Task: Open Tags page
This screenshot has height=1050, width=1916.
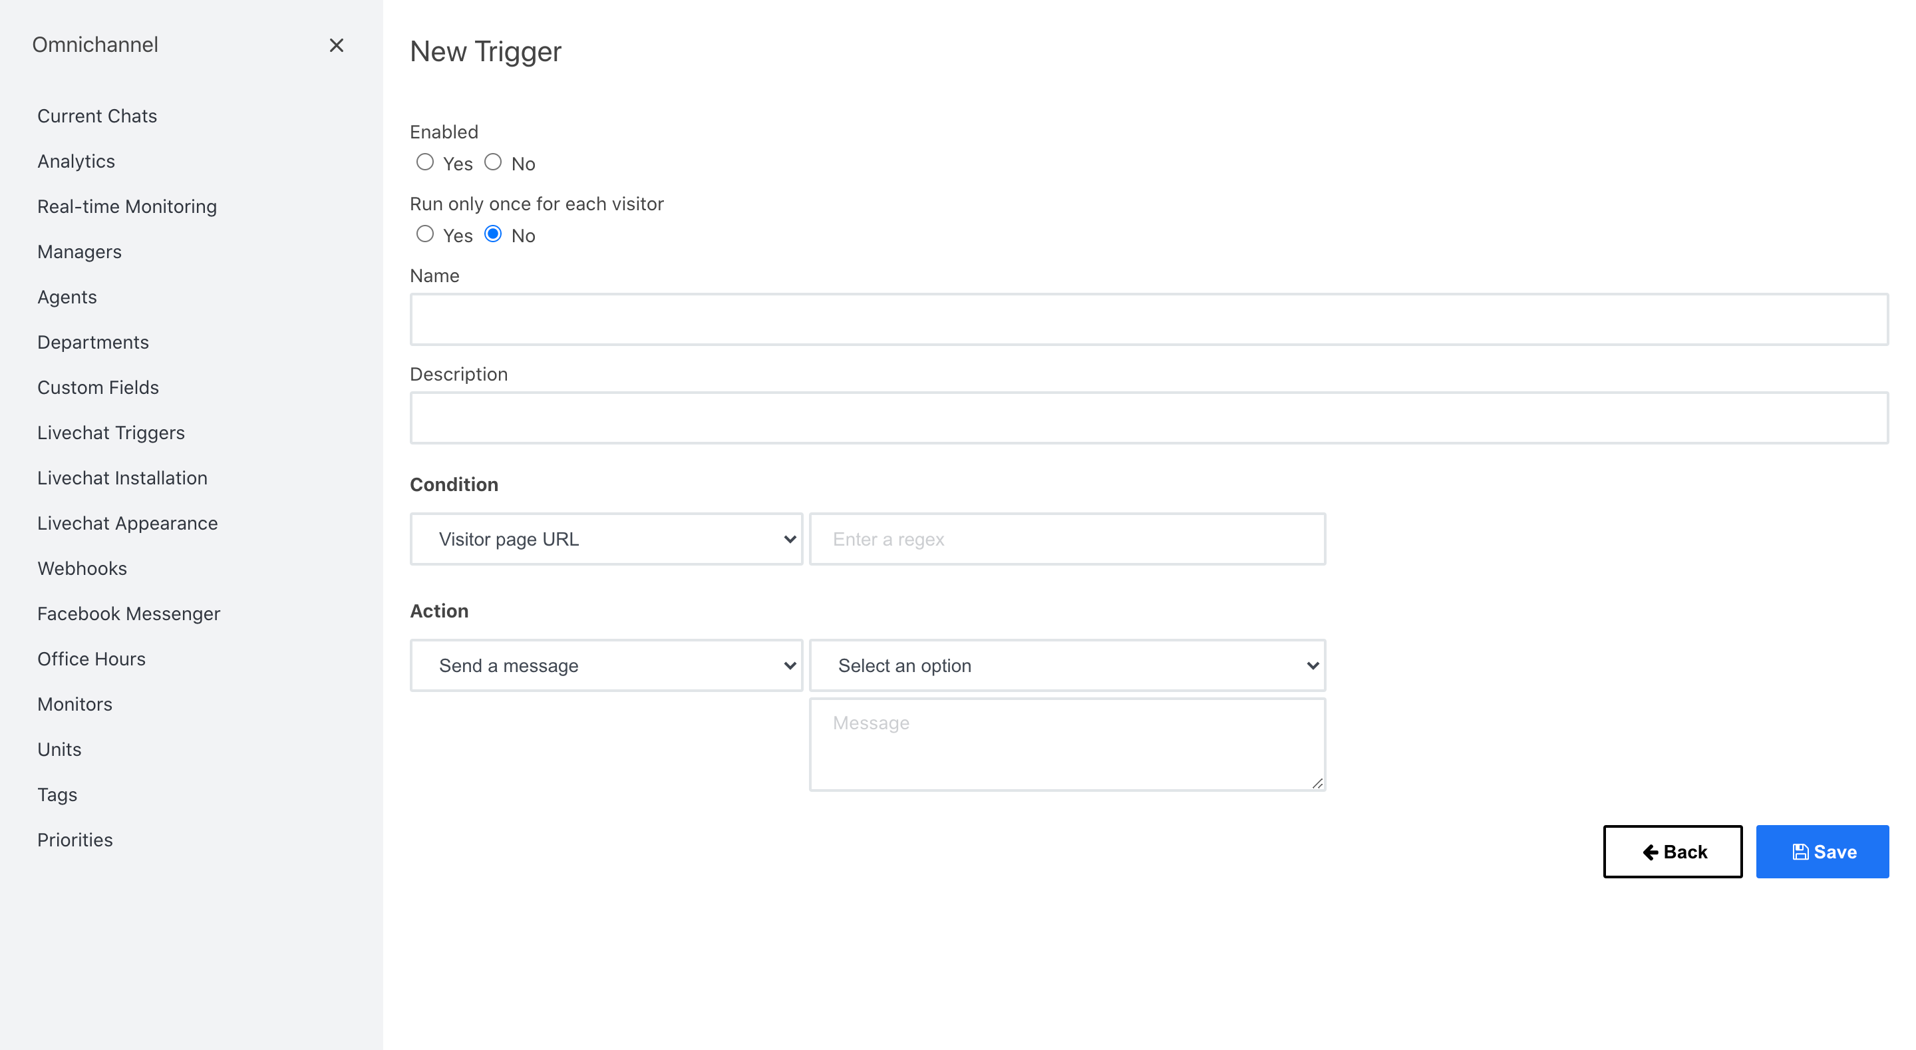Action: tap(57, 794)
